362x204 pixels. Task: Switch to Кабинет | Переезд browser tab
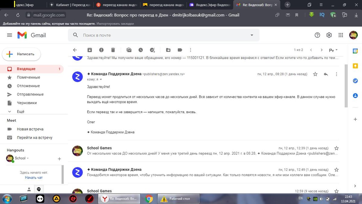point(70,5)
